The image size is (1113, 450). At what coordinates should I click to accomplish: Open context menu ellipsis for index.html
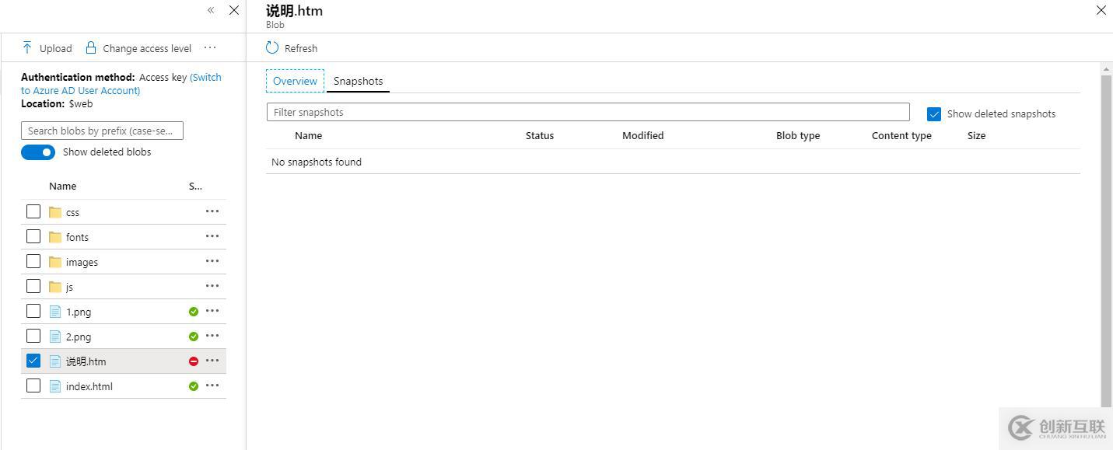[x=212, y=385]
